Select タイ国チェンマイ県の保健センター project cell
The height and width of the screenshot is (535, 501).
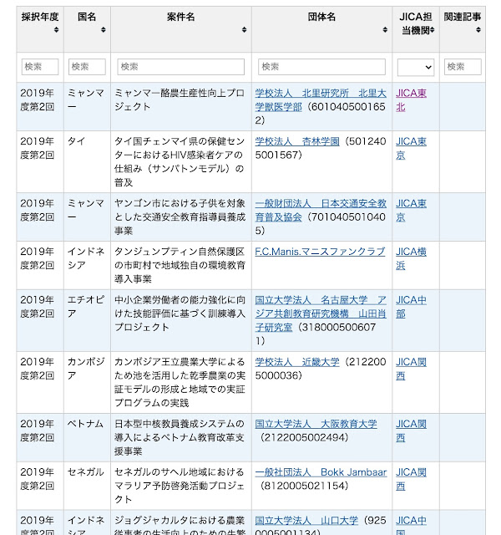(x=181, y=161)
